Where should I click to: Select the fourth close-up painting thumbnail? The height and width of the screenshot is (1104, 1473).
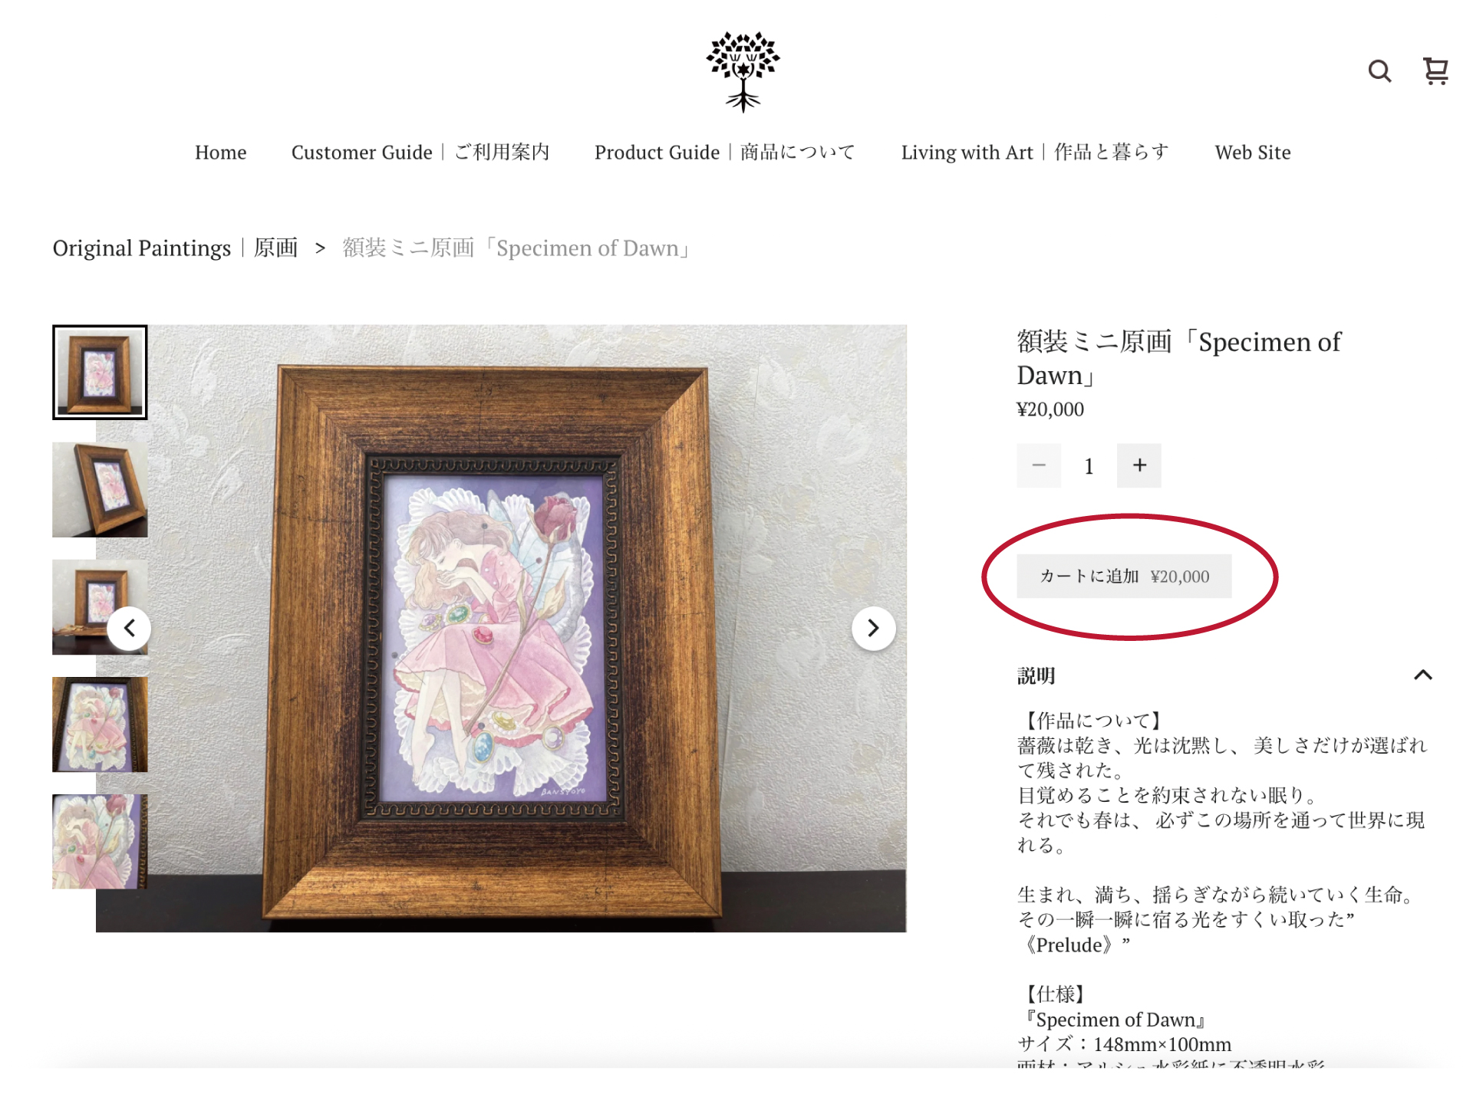point(100,724)
